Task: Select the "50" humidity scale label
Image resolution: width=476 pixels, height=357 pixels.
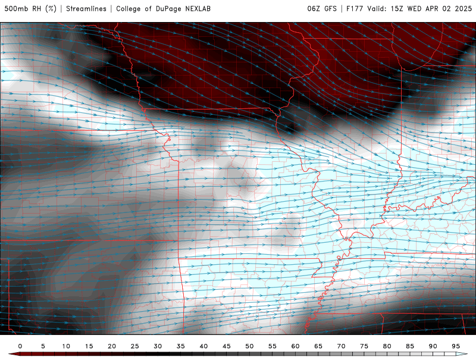Action: (x=249, y=346)
